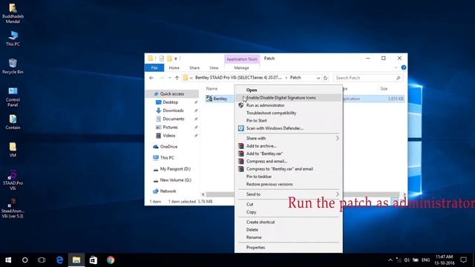Navigate back in File Explorer

[x=151, y=78]
